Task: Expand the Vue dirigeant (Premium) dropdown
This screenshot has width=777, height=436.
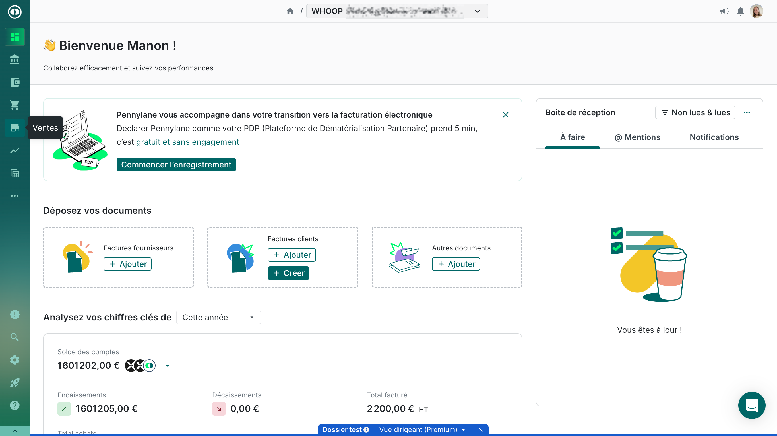Action: 422,429
